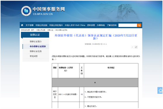Click the 发布时间 publish date line
The height and width of the screenshot is (109, 163).
pos(96,44)
